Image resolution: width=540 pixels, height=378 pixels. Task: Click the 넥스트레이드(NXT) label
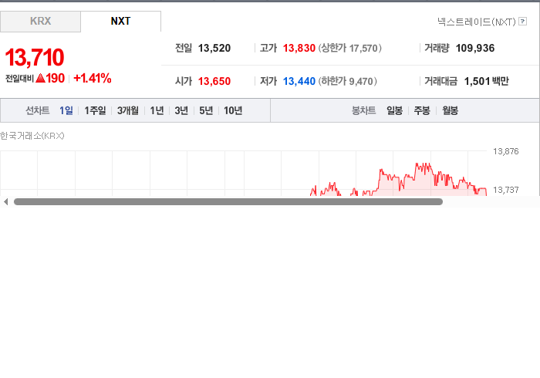(476, 22)
